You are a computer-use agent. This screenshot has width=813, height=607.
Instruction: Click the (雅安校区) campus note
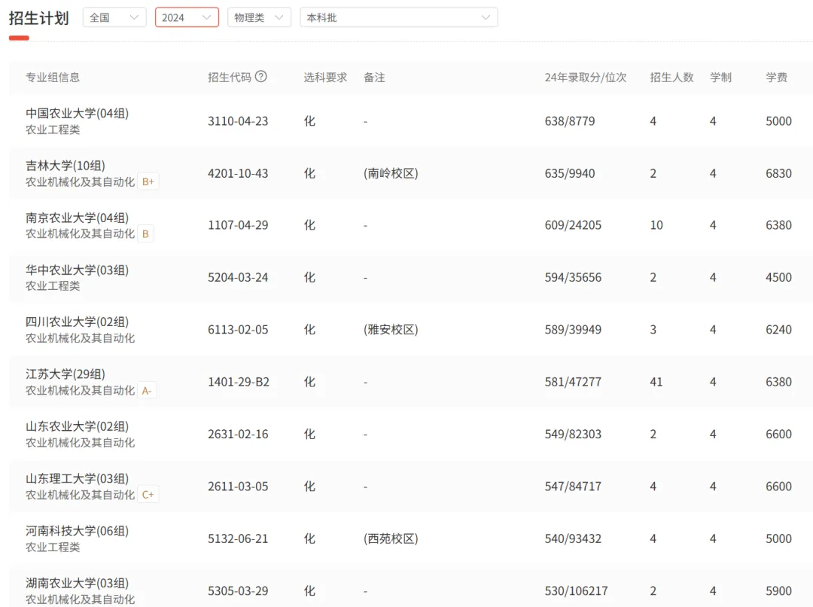point(391,330)
